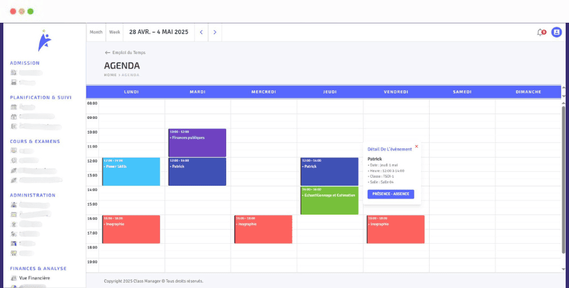
Task: Open the notifications bell icon
Action: pos(541,32)
